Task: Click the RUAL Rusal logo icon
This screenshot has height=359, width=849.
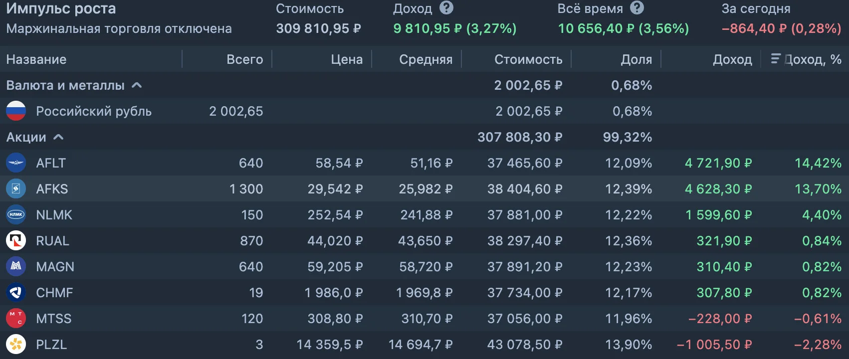Action: coord(16,241)
